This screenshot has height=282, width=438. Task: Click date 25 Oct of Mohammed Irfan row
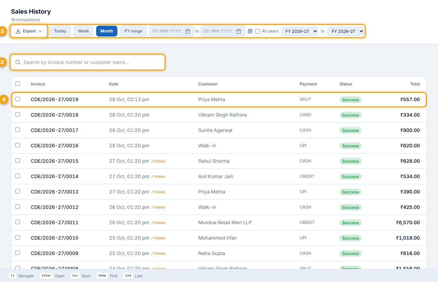click(x=129, y=238)
